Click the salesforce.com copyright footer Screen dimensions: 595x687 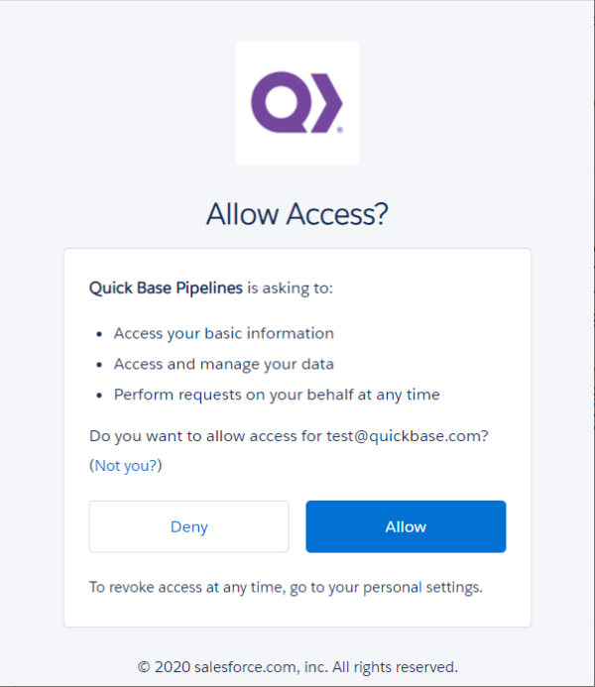[x=297, y=667]
